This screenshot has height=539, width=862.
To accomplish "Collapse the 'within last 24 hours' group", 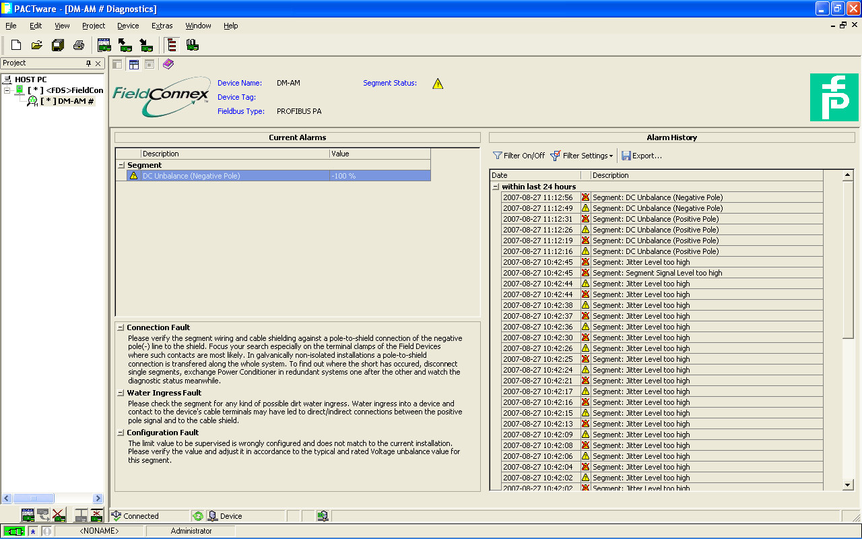I will click(495, 187).
